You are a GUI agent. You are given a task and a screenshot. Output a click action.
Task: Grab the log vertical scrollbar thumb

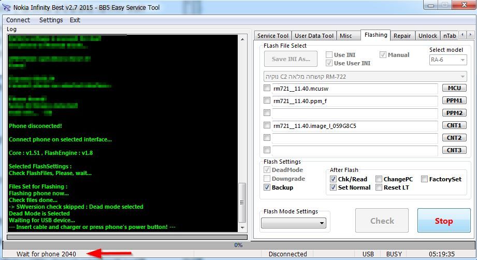[242, 203]
